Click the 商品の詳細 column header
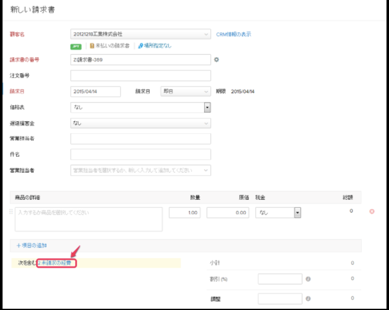Image resolution: width=389 pixels, height=310 pixels. (x=27, y=197)
